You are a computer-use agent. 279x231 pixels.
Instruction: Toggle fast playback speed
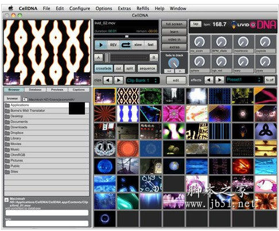[x=150, y=45]
